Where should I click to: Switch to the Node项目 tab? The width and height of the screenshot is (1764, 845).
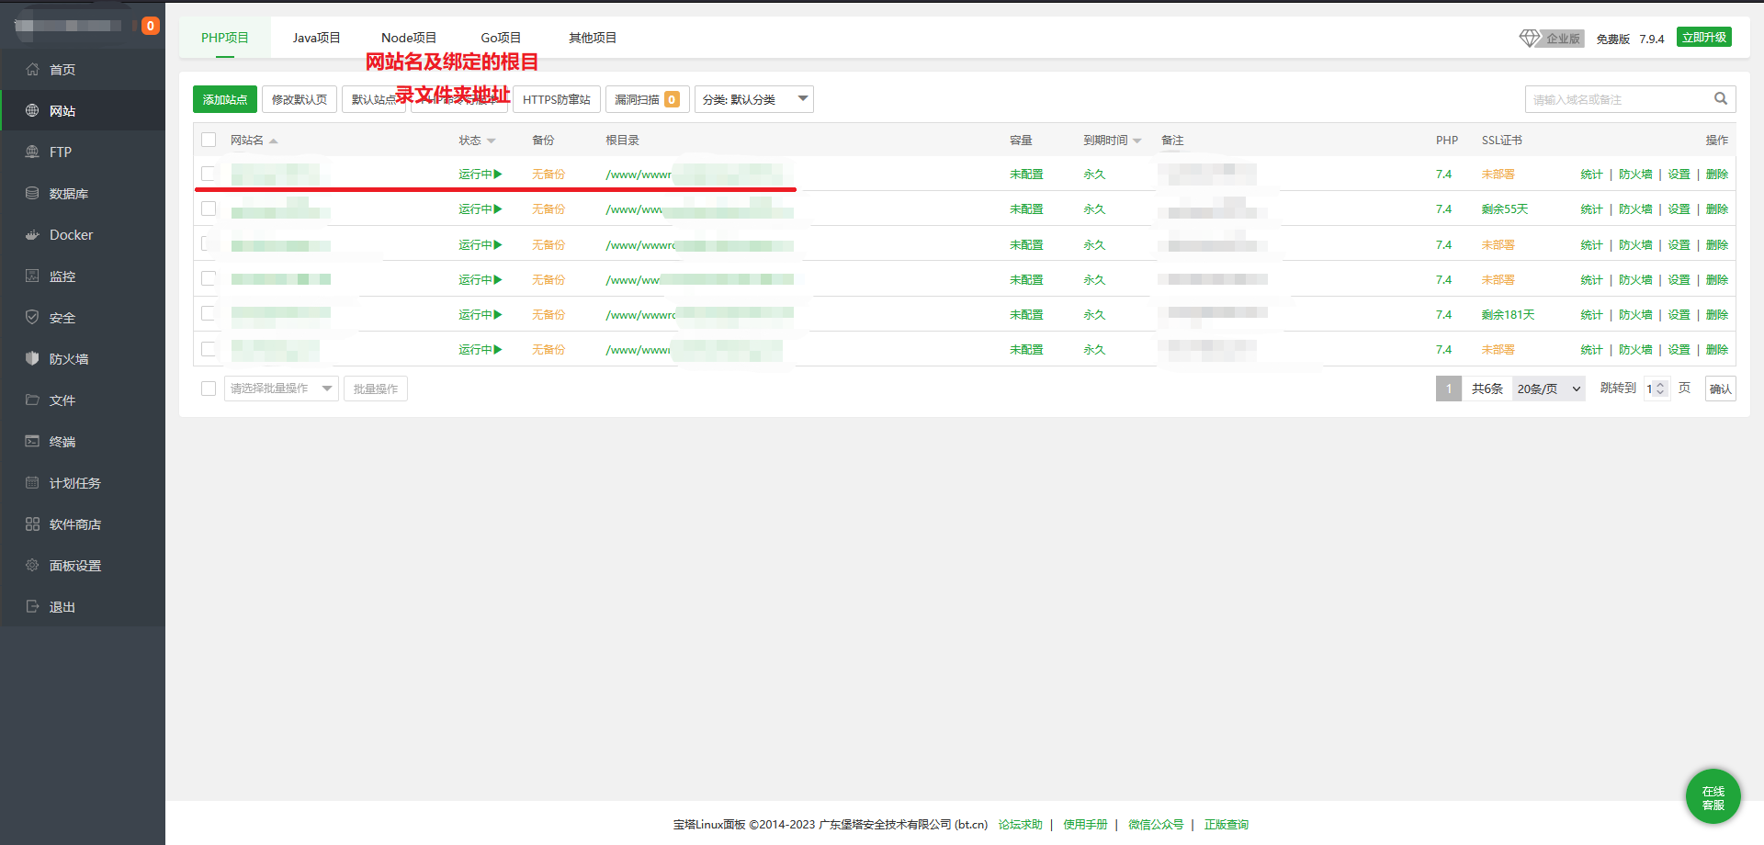pyautogui.click(x=409, y=38)
